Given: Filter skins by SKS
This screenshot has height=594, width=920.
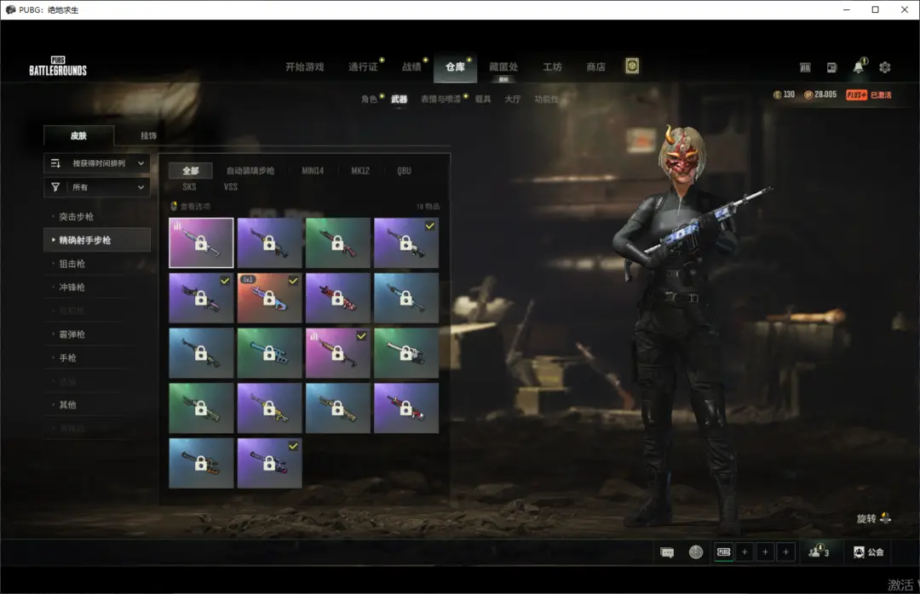Looking at the screenshot, I should point(189,187).
